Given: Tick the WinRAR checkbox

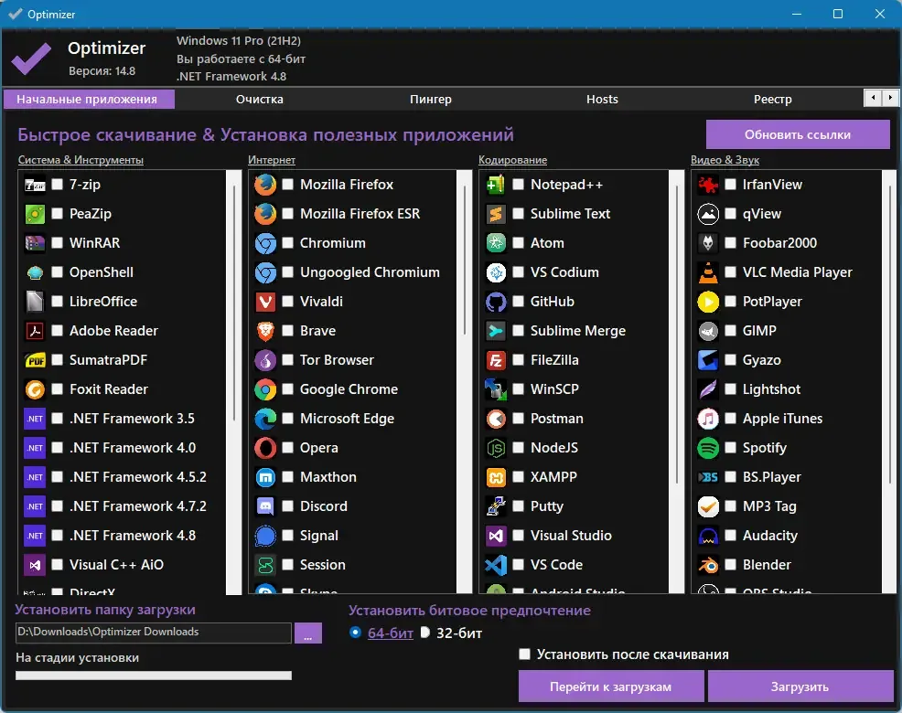Looking at the screenshot, I should pos(57,243).
